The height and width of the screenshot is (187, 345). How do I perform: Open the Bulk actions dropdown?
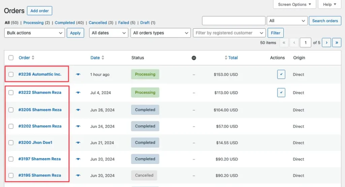pos(34,33)
